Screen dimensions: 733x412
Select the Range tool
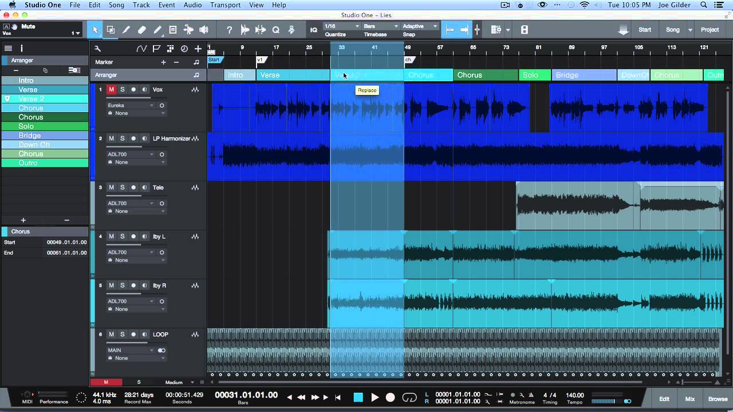(x=111, y=30)
